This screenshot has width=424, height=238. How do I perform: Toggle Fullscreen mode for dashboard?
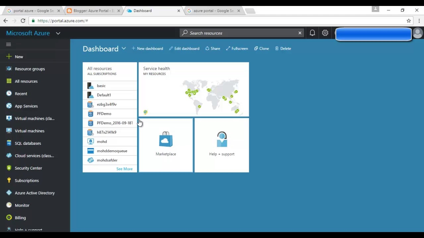click(237, 49)
